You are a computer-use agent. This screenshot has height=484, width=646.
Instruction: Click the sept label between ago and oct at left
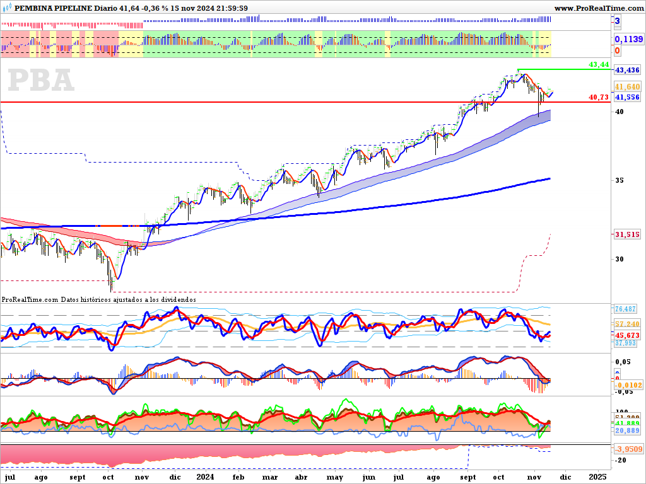coord(78,478)
